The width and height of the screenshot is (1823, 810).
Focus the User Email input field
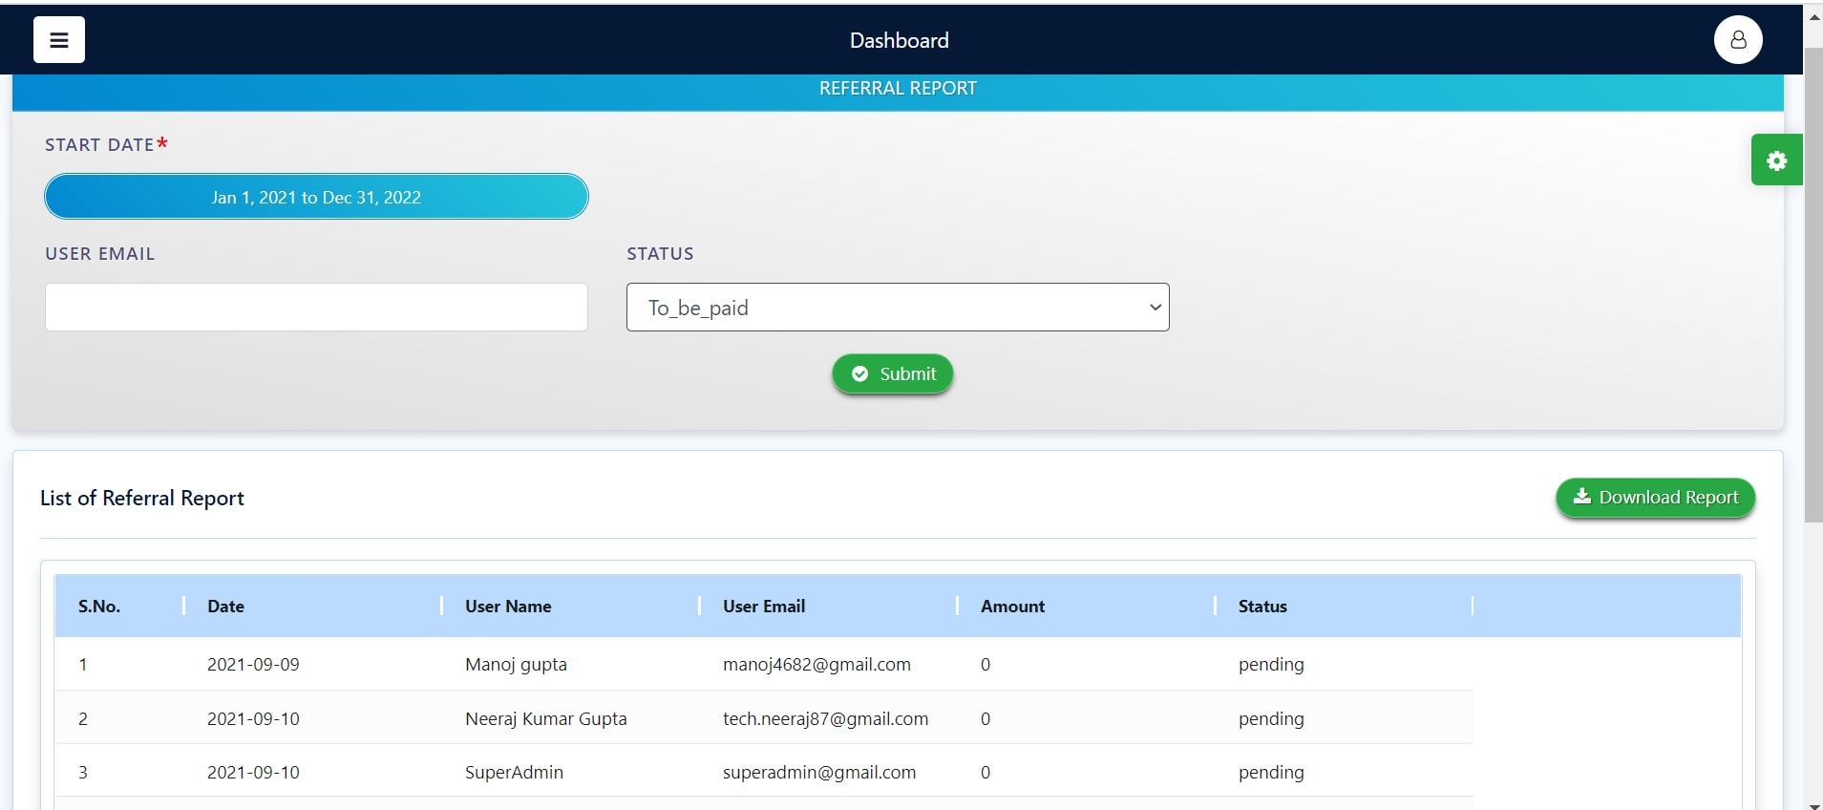click(x=316, y=308)
